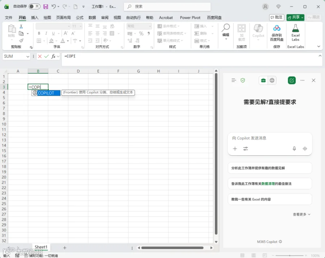This screenshot has width=325, height=258.
Task: Open the Editing search magnifier group
Action: [x=226, y=31]
